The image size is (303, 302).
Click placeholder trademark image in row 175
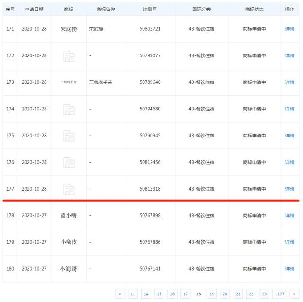(x=69, y=136)
